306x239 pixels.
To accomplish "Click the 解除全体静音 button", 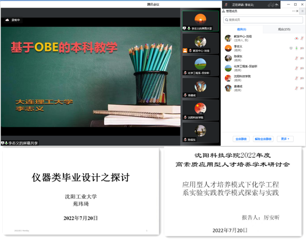I will [263, 139].
